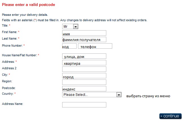188x123 pixels.
Task: Select the City text field
Action: point(84,75)
